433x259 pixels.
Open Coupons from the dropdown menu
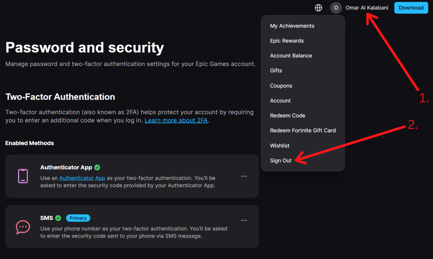coord(281,86)
